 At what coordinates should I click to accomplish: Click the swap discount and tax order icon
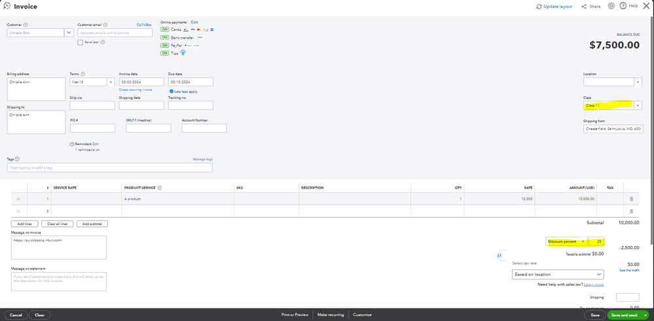coord(500,256)
